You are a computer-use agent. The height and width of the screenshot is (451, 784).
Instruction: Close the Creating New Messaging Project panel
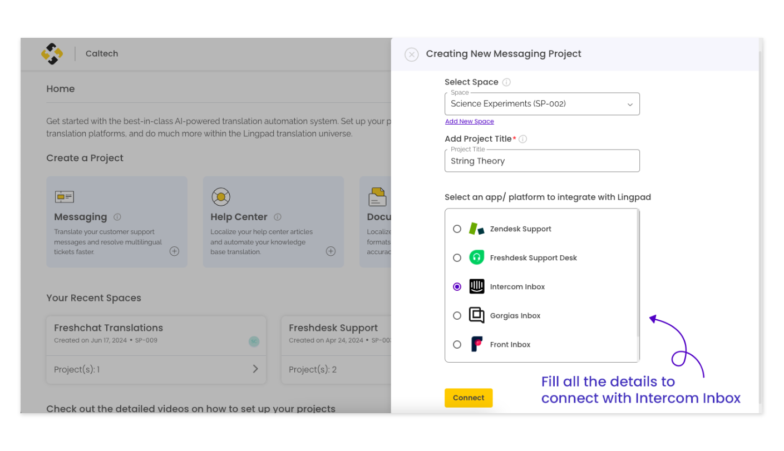[x=412, y=54]
